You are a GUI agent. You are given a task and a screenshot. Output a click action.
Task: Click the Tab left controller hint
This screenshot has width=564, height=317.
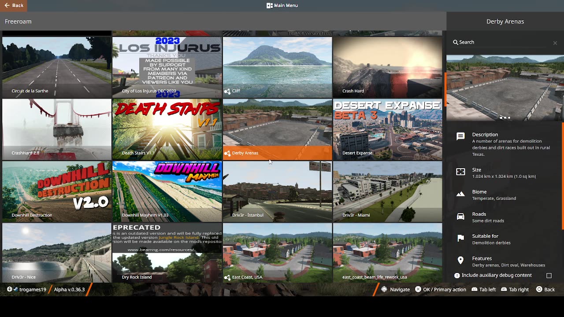click(483, 290)
